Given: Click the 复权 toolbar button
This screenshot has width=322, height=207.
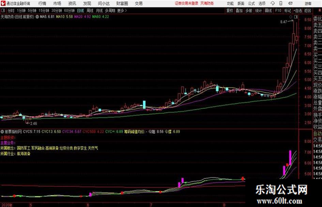Looking at the screenshot, I should (x=230, y=11).
